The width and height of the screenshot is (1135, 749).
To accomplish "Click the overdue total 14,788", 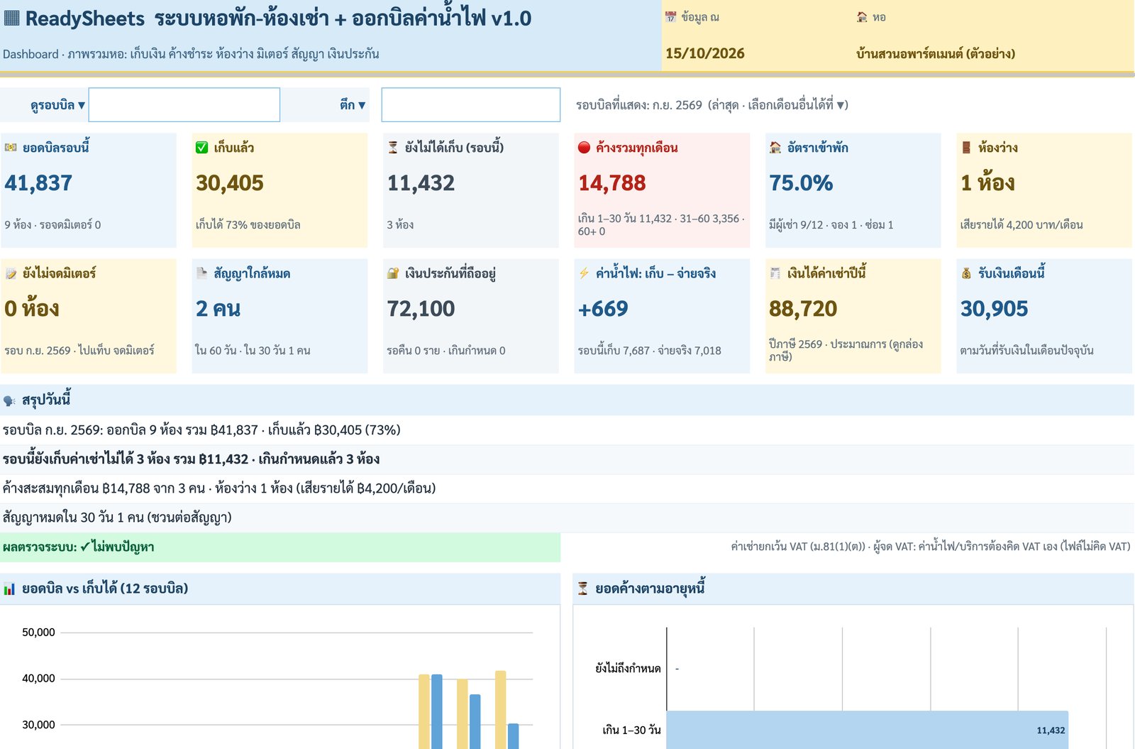I will click(612, 183).
